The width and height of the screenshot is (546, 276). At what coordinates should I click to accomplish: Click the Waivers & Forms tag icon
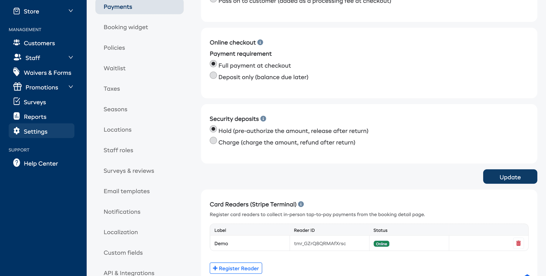tap(17, 72)
